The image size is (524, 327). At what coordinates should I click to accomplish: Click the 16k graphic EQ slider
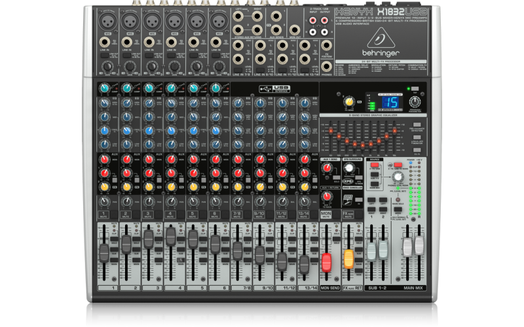tap(394, 130)
